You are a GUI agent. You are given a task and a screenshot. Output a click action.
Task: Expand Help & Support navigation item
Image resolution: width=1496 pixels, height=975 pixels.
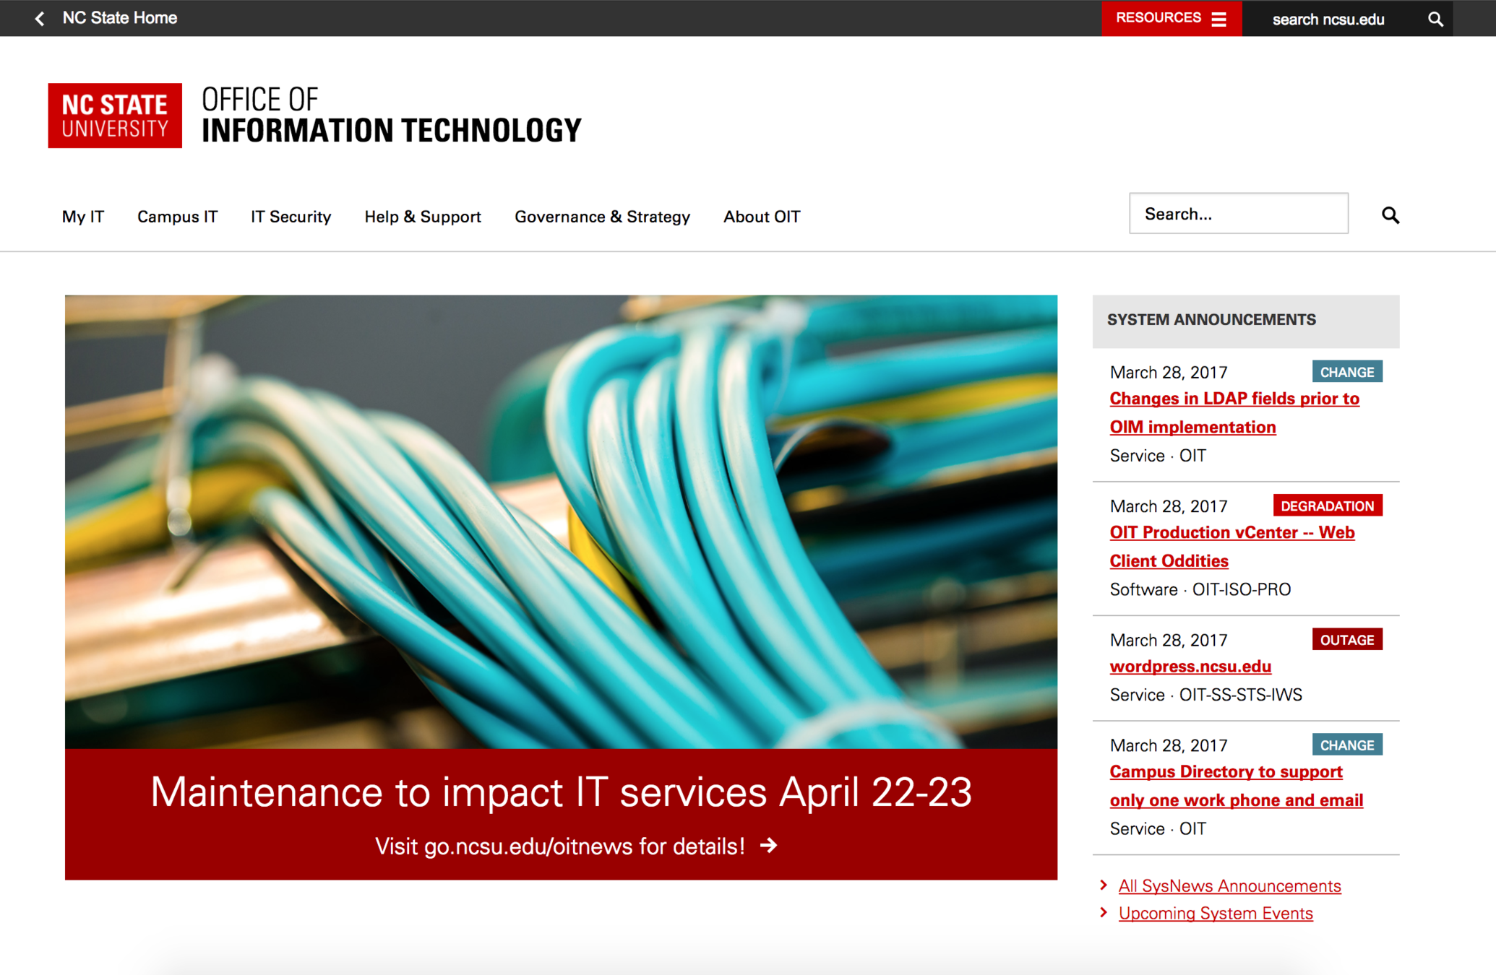422,217
